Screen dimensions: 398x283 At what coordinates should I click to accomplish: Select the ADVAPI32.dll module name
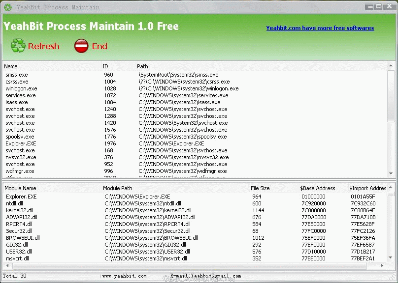[22, 217]
